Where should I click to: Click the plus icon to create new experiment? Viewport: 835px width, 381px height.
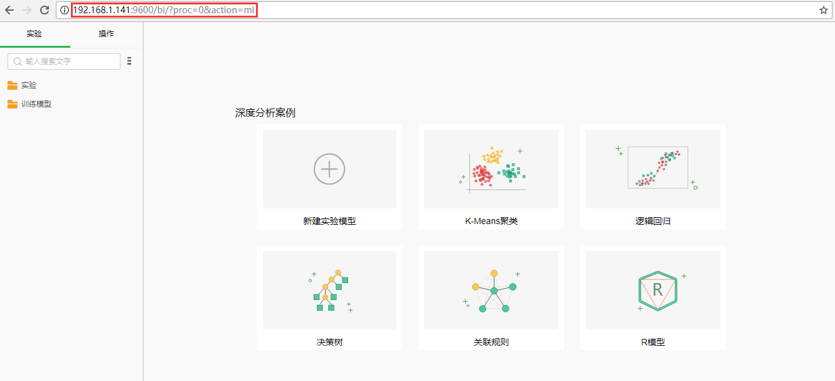329,169
